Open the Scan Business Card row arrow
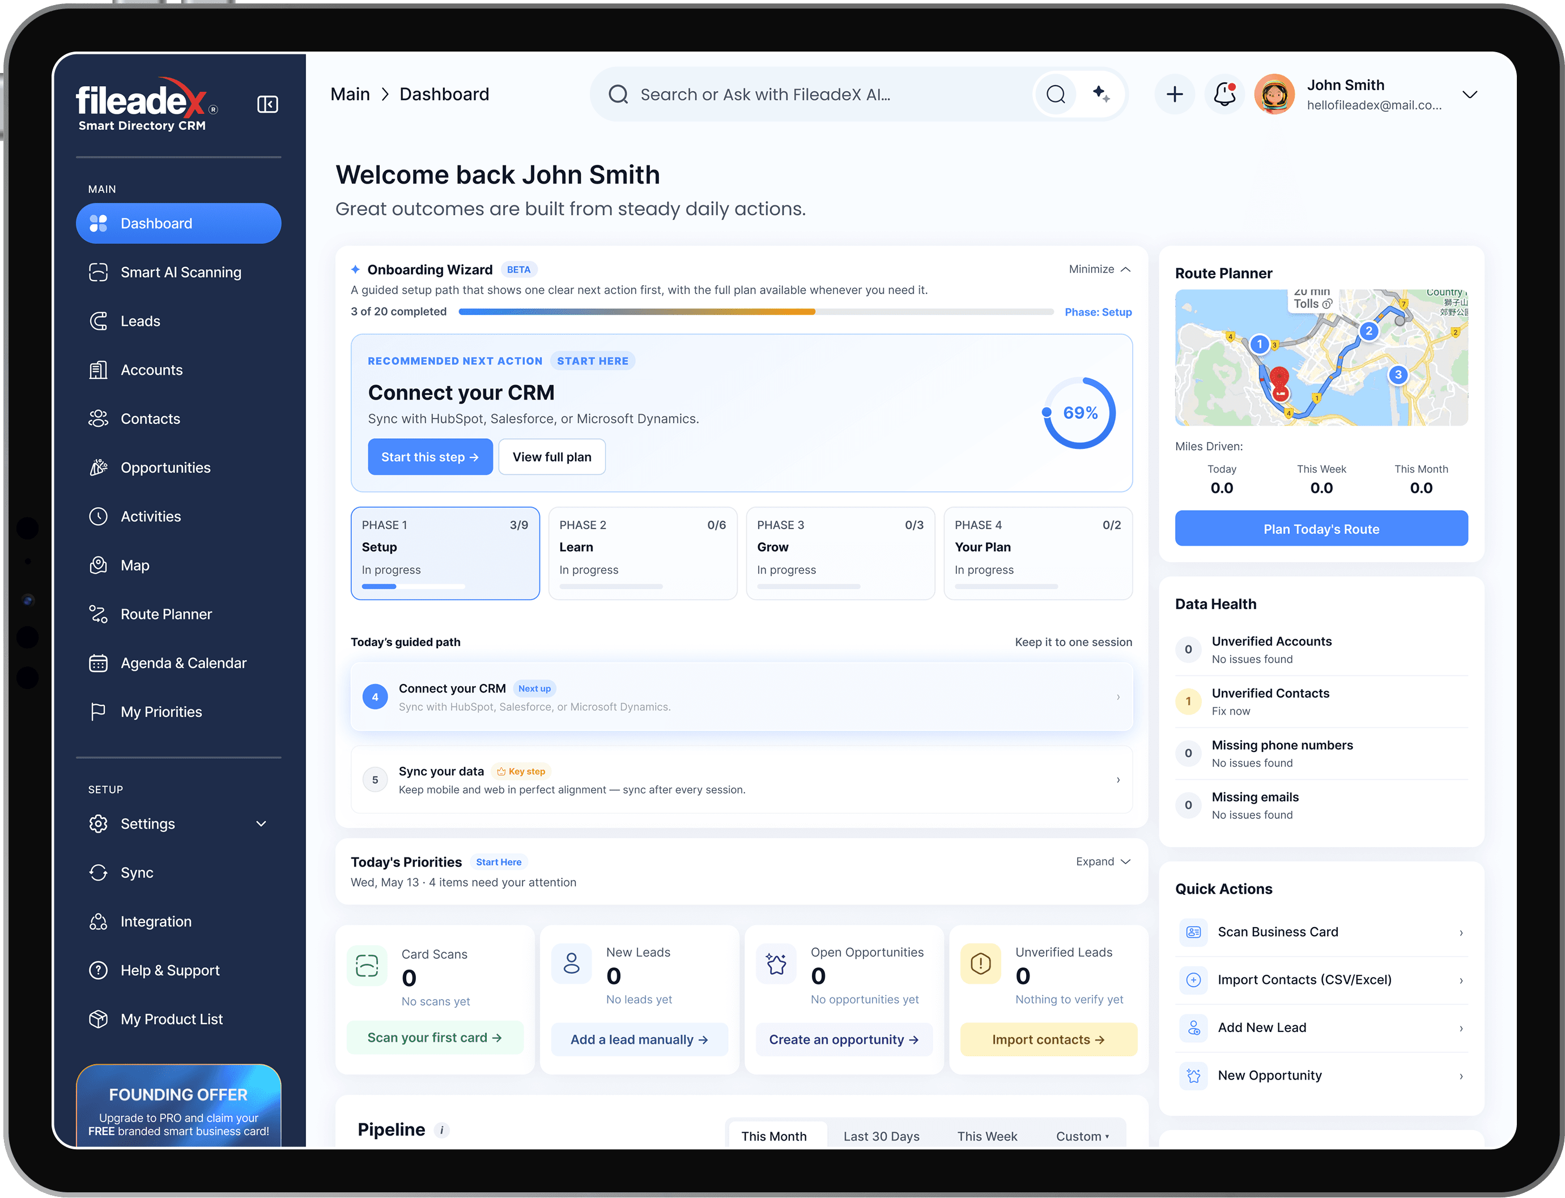 [1460, 933]
